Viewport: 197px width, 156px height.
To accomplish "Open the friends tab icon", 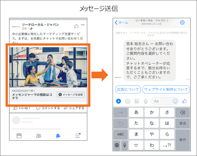I will 38,136.
